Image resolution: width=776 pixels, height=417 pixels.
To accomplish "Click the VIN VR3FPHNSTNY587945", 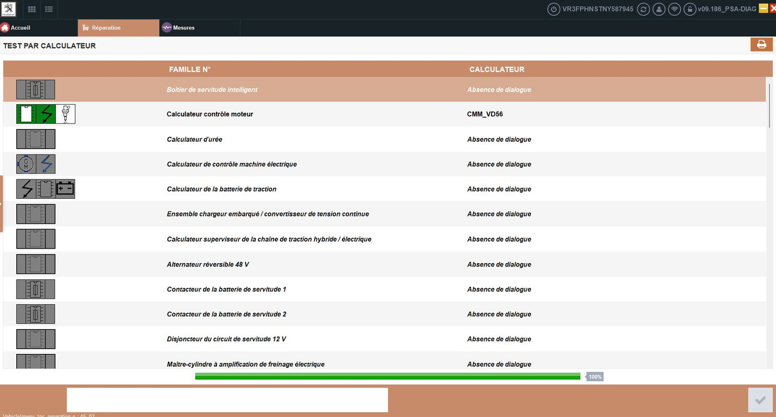I will pyautogui.click(x=598, y=9).
